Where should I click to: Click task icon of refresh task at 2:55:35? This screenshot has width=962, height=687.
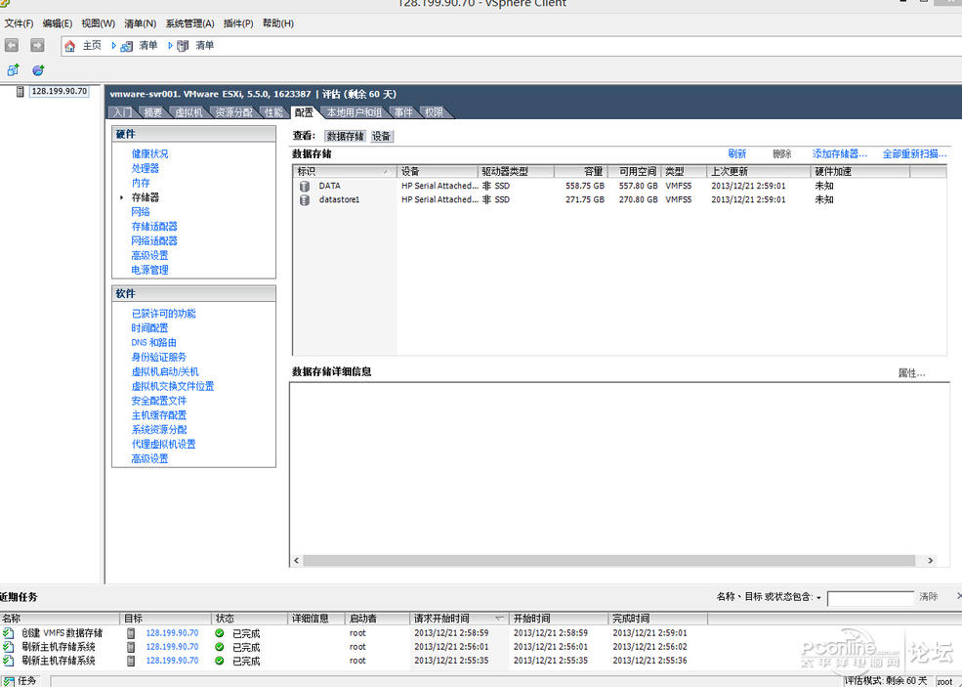point(8,662)
